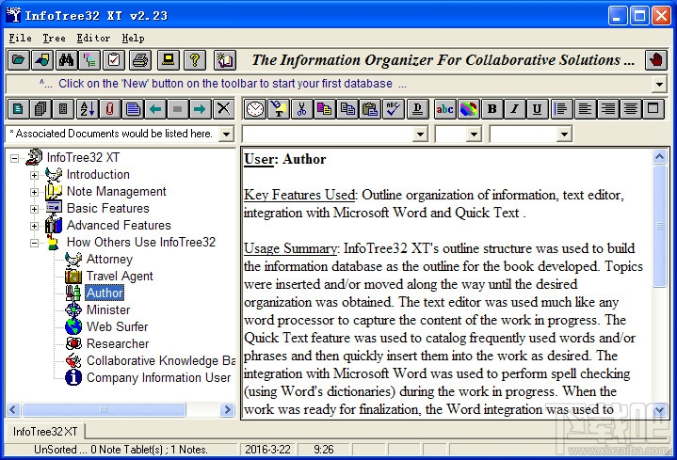Click the tree panel horizontal scrollbar thumb
The image size is (677, 460).
104,409
